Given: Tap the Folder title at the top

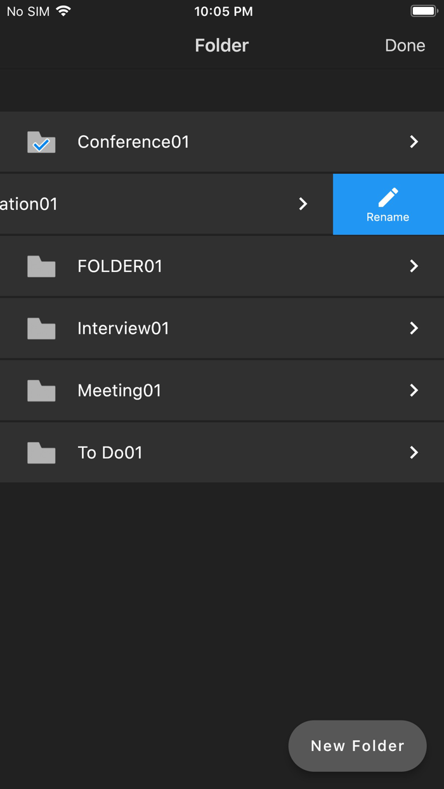Looking at the screenshot, I should tap(221, 45).
